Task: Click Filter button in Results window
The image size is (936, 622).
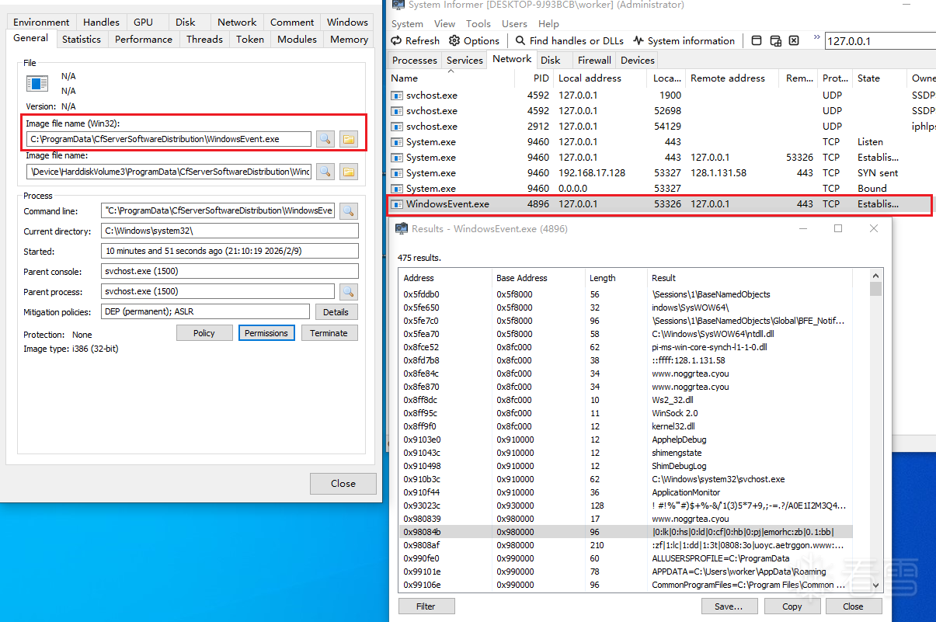Action: [x=426, y=606]
